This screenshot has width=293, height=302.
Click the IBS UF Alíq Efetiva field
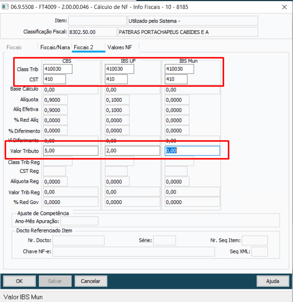[117, 110]
